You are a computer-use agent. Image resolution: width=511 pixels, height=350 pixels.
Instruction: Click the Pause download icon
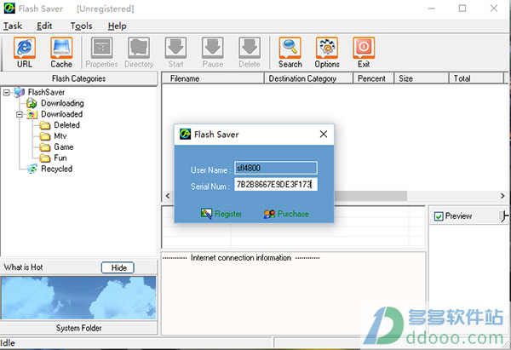(212, 53)
